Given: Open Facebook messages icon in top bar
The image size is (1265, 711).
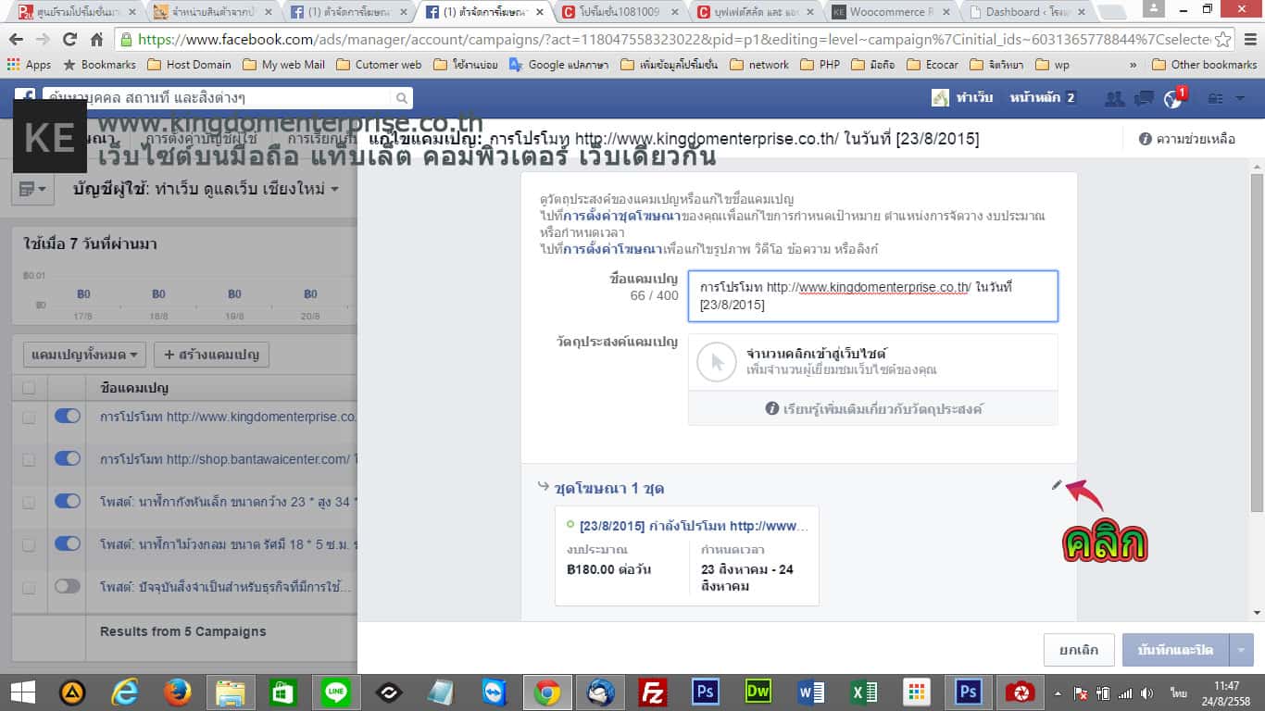Looking at the screenshot, I should (1145, 98).
